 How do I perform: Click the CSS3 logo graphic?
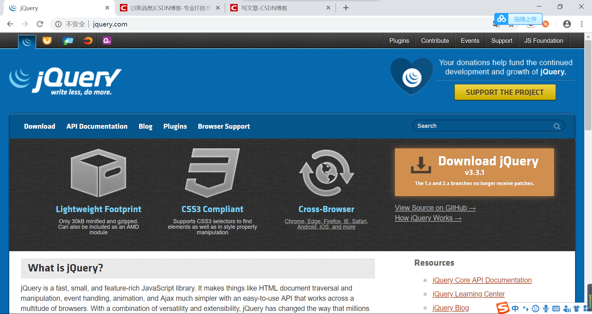coord(212,173)
